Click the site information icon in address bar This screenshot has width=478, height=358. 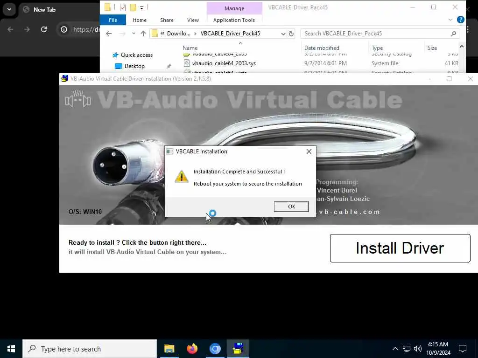[63, 29]
